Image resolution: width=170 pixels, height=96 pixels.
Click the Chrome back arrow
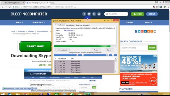click(x=2, y=7)
